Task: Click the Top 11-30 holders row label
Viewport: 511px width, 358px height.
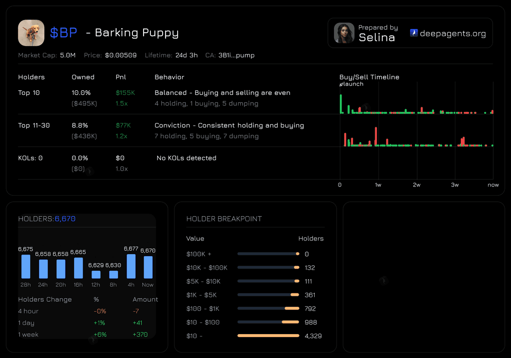Action: [34, 126]
